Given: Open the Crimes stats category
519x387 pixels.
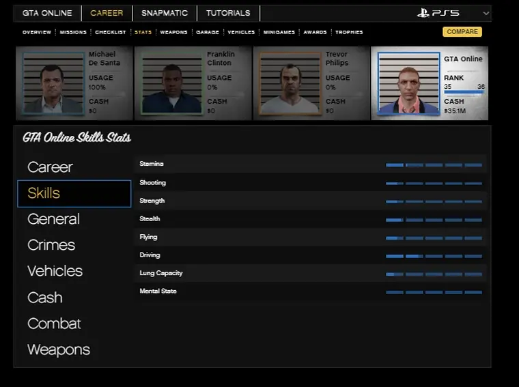Looking at the screenshot, I should click(x=51, y=245).
